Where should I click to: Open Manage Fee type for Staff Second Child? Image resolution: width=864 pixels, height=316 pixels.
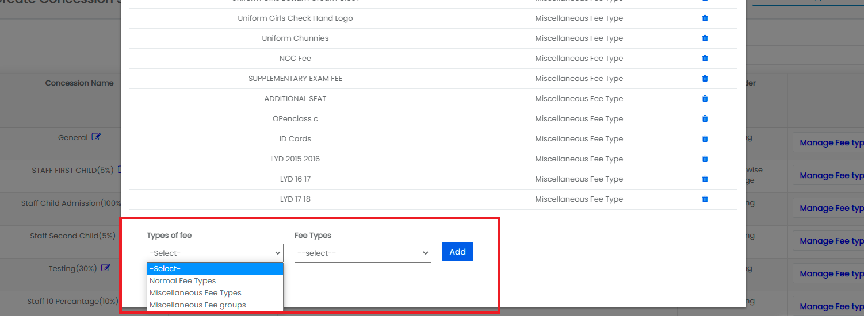tap(828, 241)
